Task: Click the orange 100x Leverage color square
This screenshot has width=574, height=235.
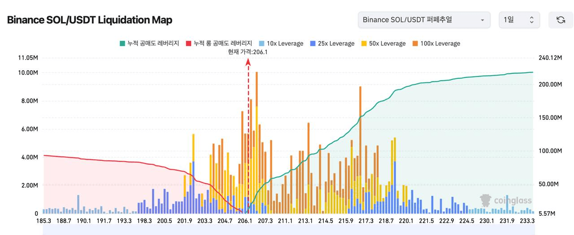Action: point(415,43)
